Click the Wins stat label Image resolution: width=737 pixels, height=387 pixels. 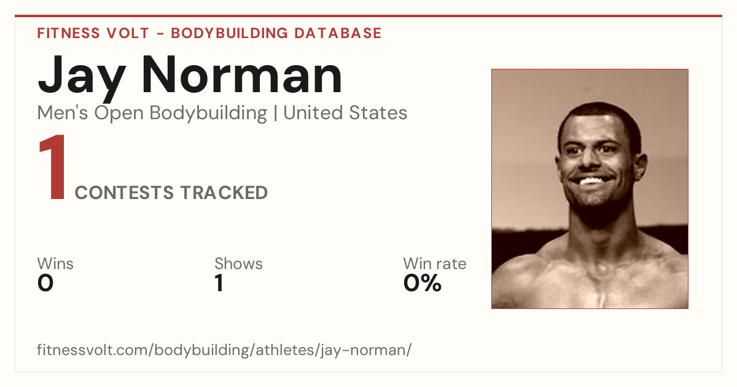(55, 264)
